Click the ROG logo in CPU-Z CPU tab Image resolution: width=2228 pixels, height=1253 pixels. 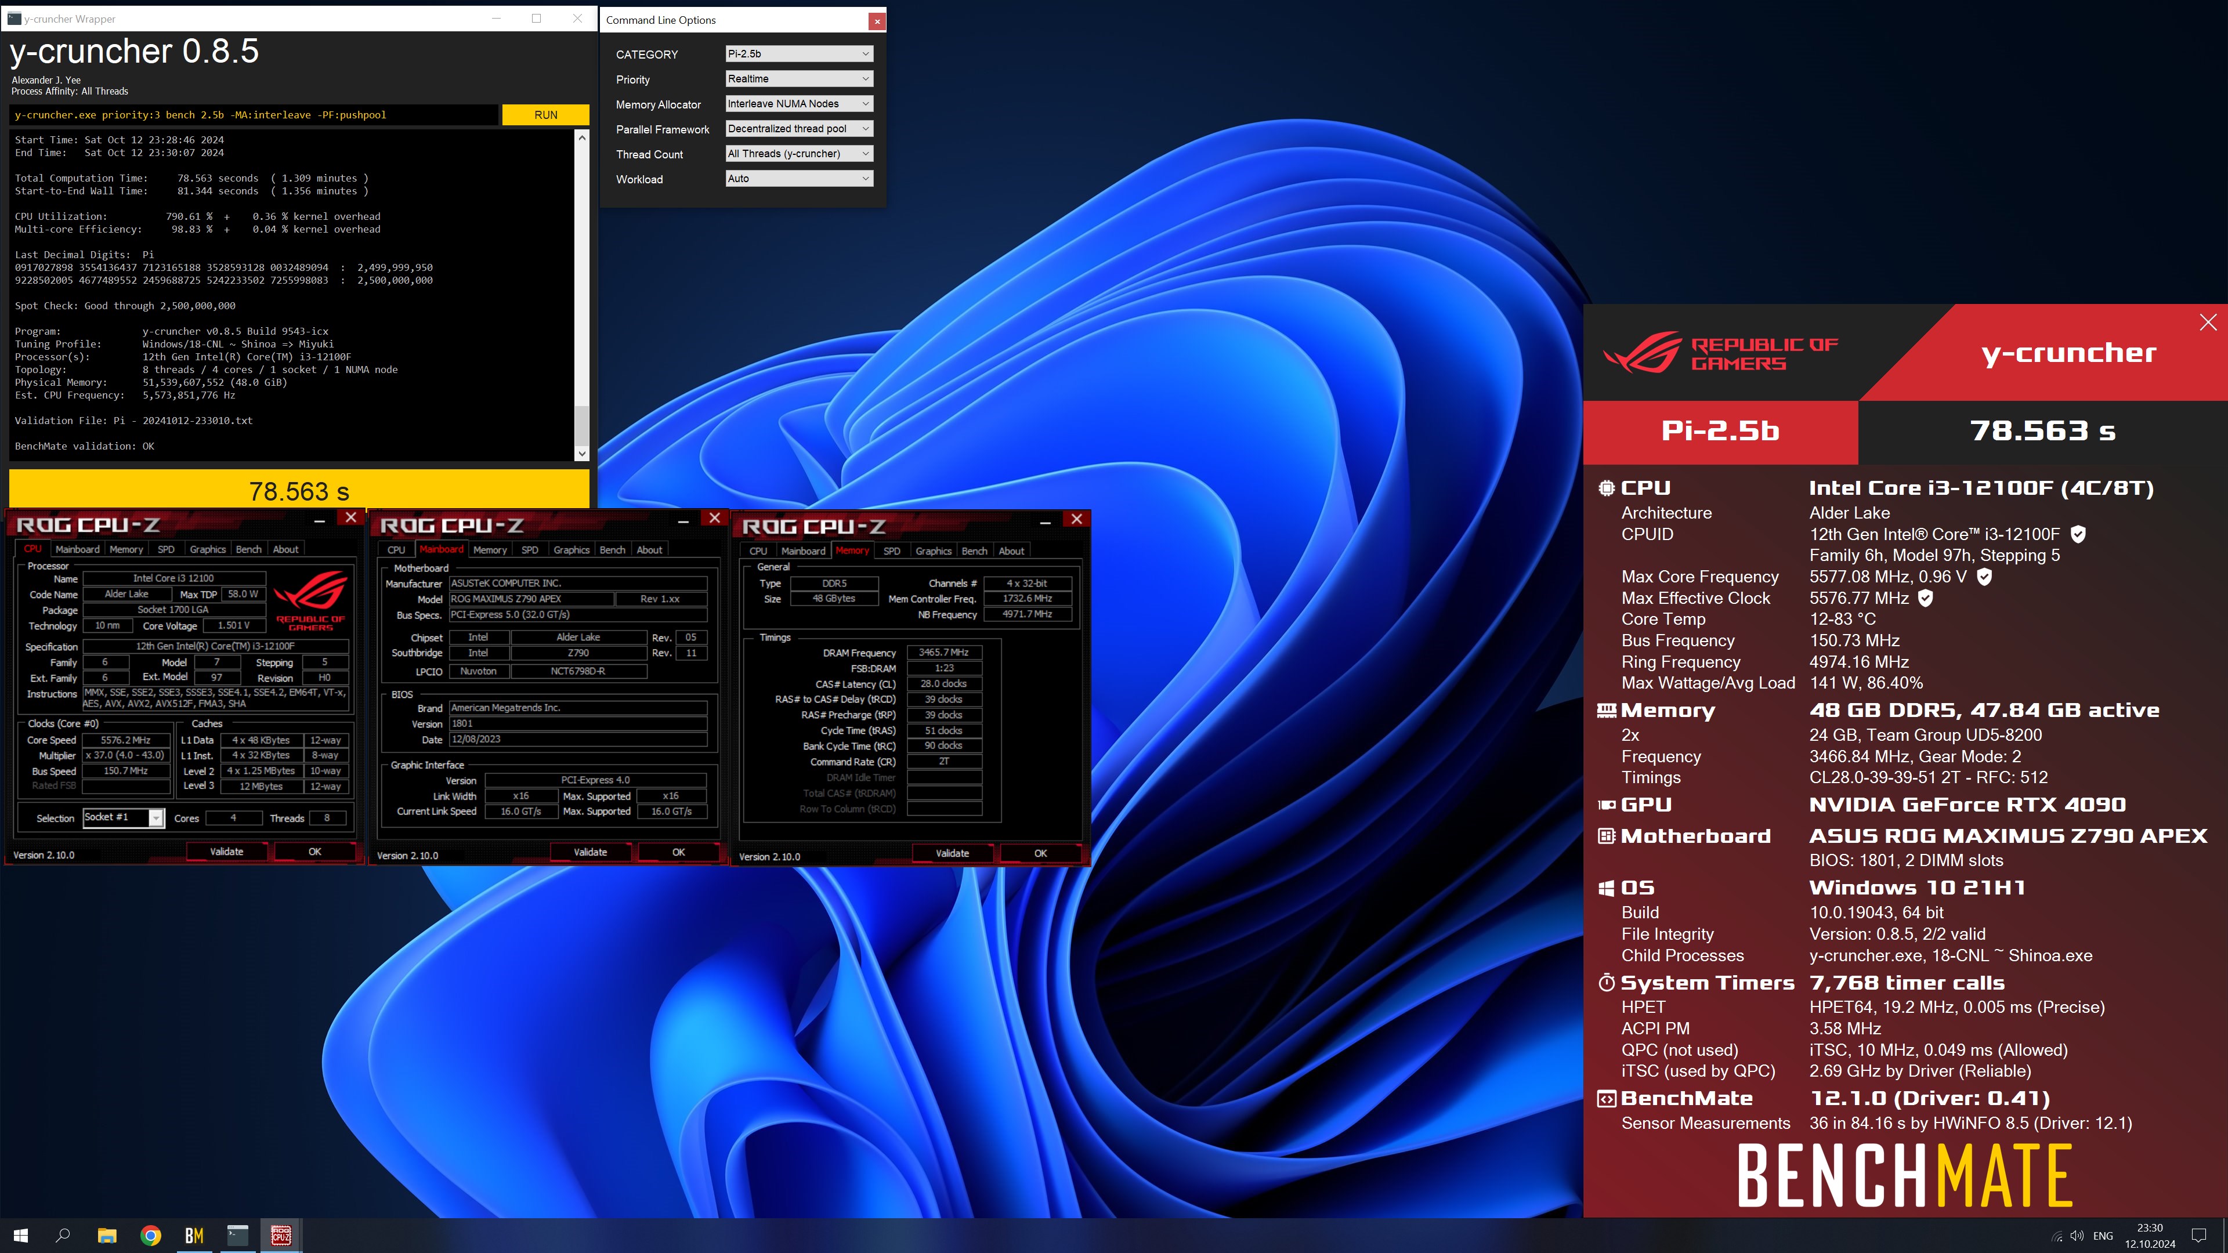tap(310, 600)
